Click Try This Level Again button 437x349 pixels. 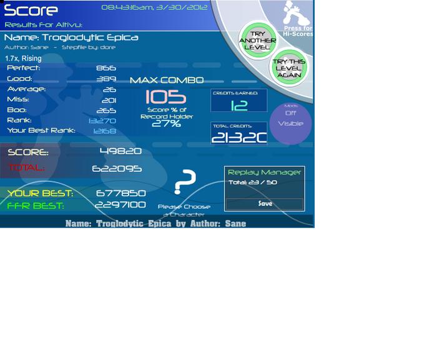click(289, 68)
